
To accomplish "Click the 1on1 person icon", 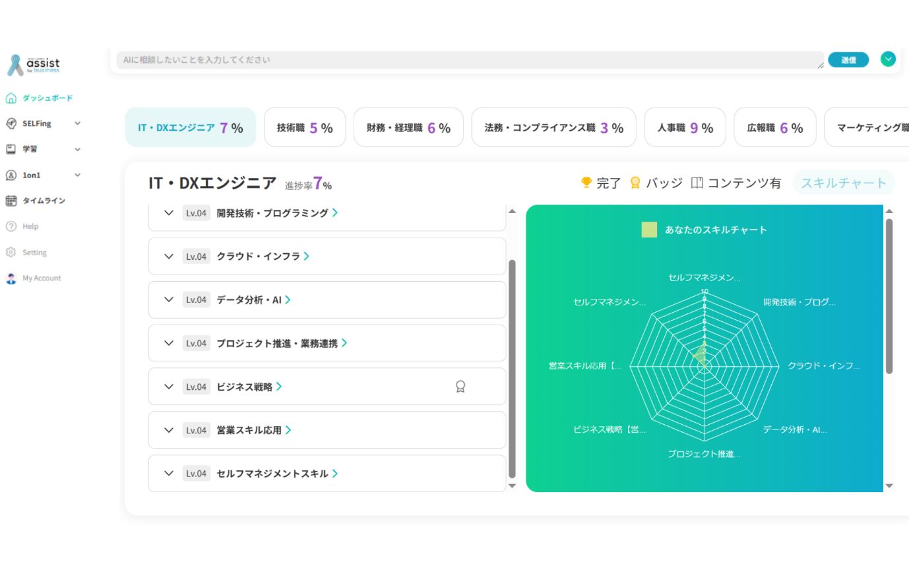I will coord(11,175).
